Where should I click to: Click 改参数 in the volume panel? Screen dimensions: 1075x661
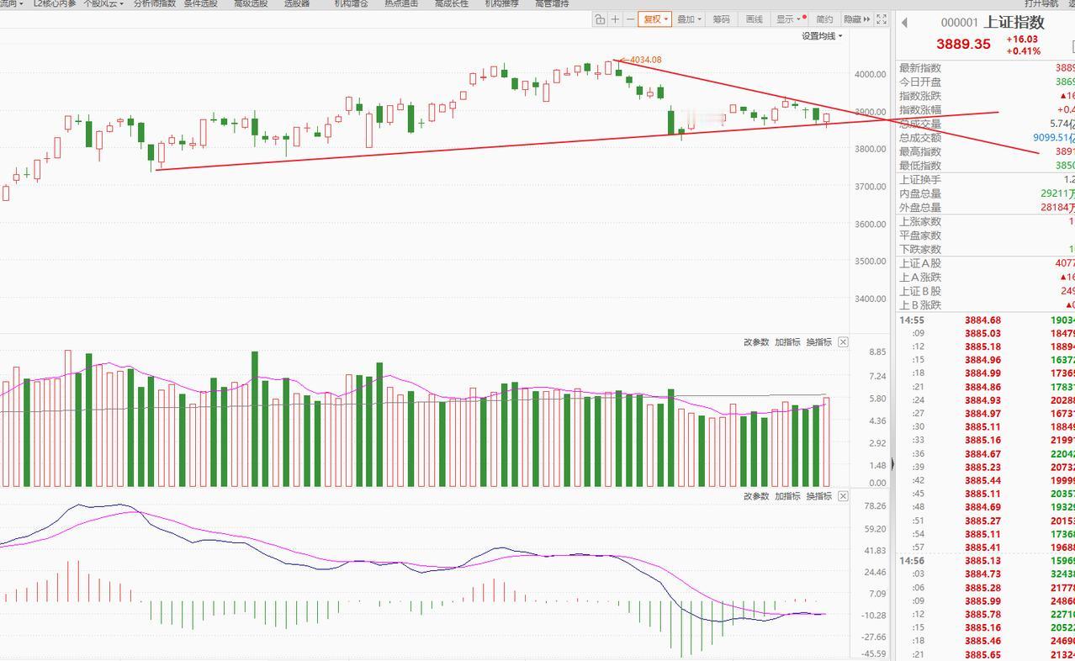pos(756,342)
